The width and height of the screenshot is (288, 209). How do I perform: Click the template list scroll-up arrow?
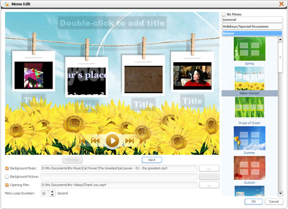[x=281, y=39]
